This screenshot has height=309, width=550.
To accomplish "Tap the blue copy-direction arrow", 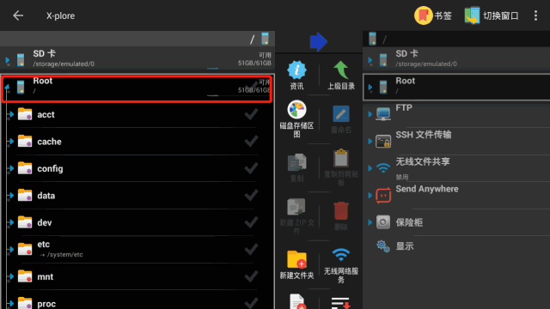I will [319, 42].
